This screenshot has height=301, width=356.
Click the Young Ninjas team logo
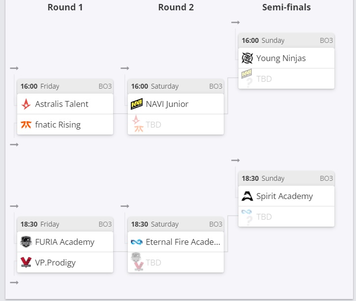point(247,58)
